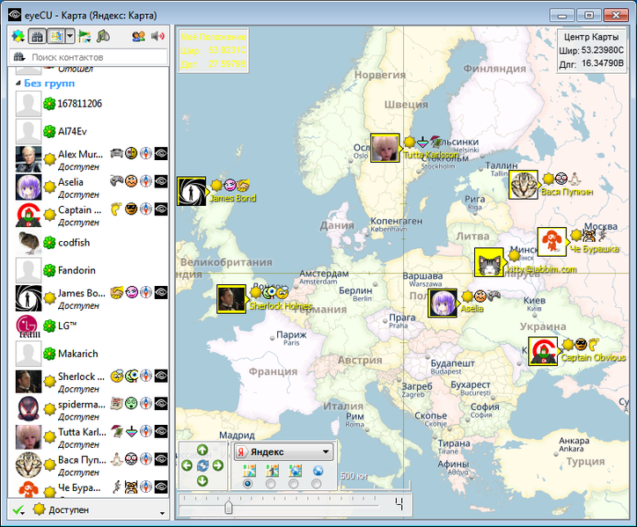Select the globe map type radio button
637x527 pixels.
click(316, 484)
